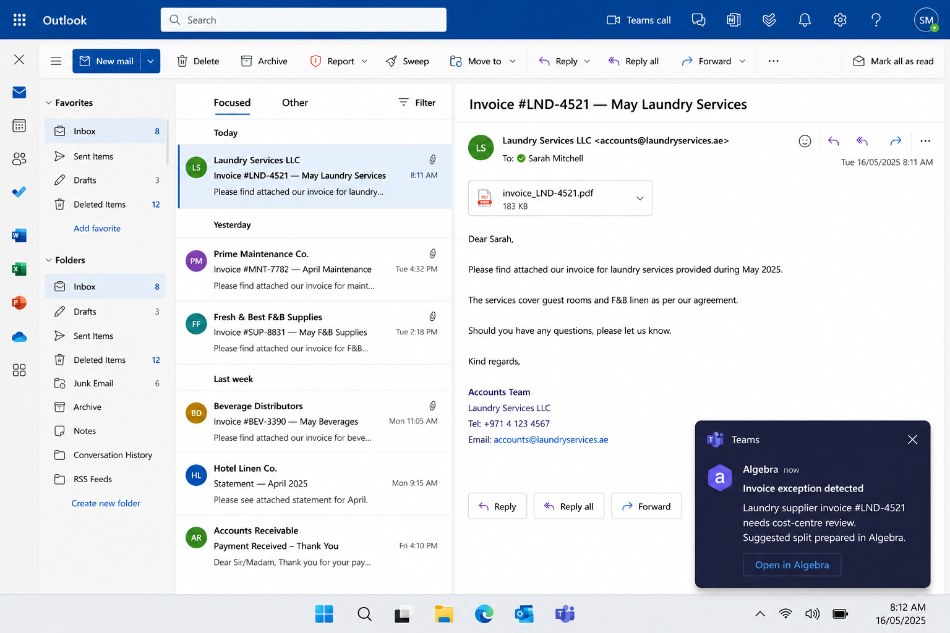Open Junk Email folder
Image resolution: width=950 pixels, height=633 pixels.
(105, 383)
